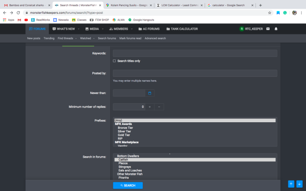Enable Search titles only checkbox
306x191 pixels.
[114, 61]
